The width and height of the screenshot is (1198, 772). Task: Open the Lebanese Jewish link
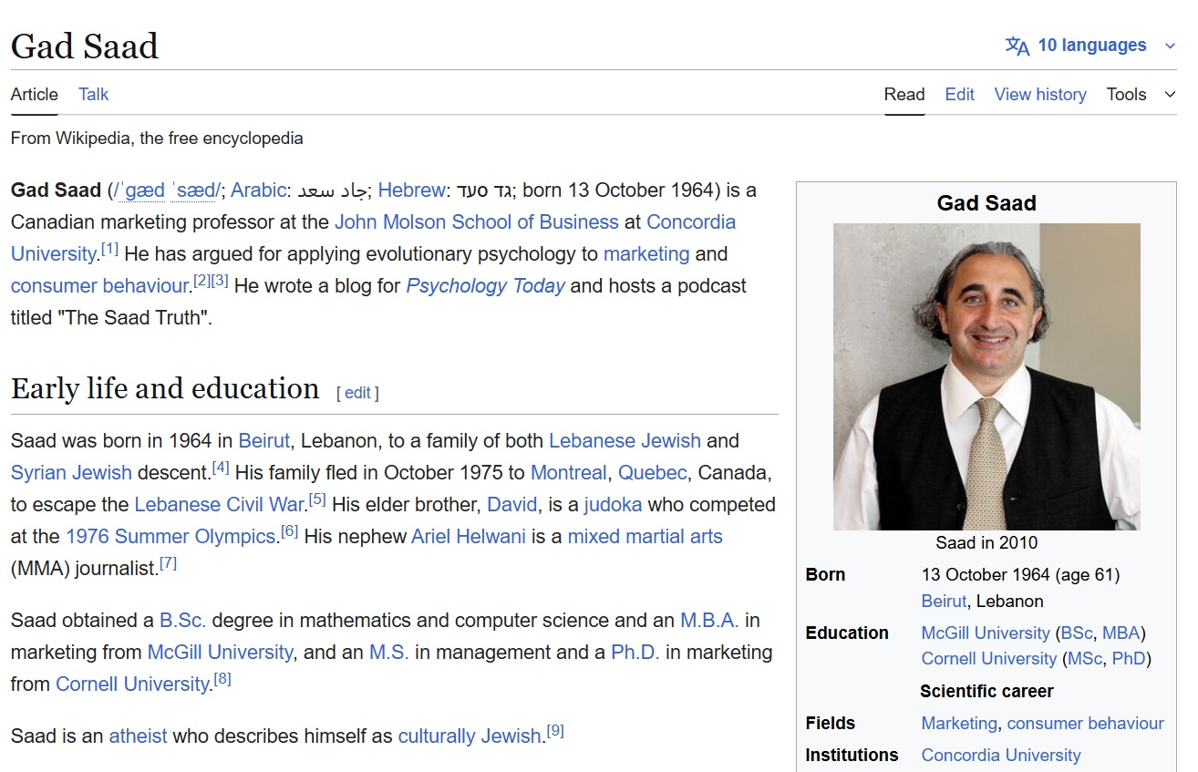click(x=625, y=441)
